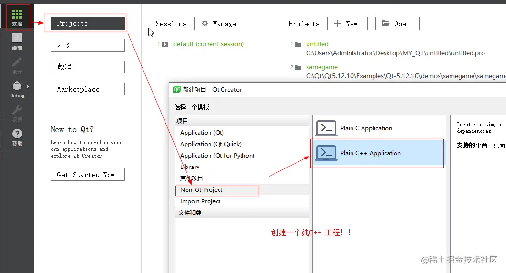This screenshot has height=273, width=506.
Task: Expand the arrow beside the Debug mode
Action: [28, 86]
